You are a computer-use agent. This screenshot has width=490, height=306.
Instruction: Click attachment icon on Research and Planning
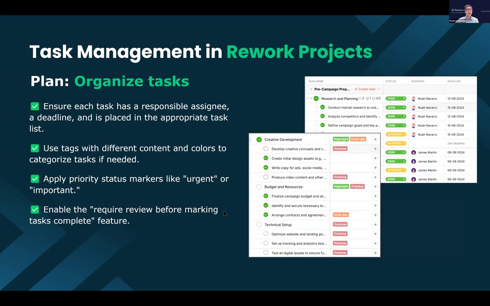(367, 98)
